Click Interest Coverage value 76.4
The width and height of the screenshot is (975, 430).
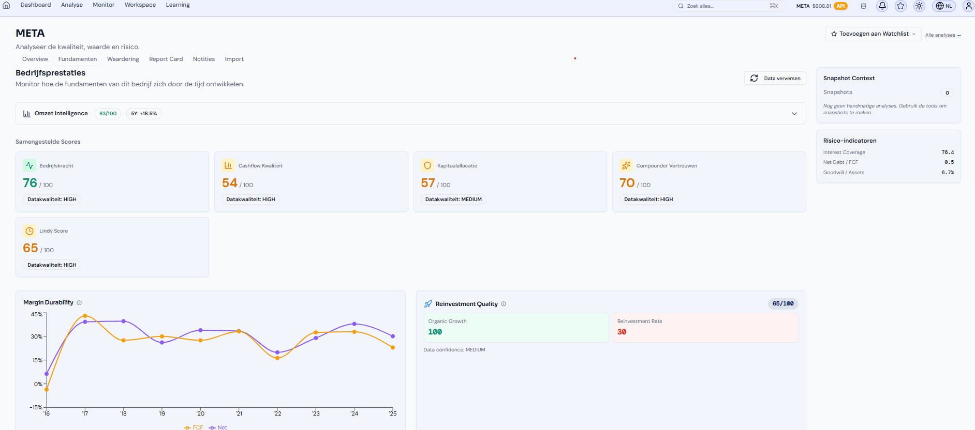[948, 152]
